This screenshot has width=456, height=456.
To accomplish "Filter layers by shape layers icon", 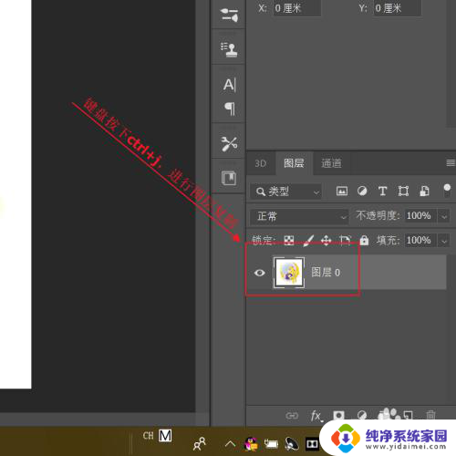I will [x=403, y=192].
